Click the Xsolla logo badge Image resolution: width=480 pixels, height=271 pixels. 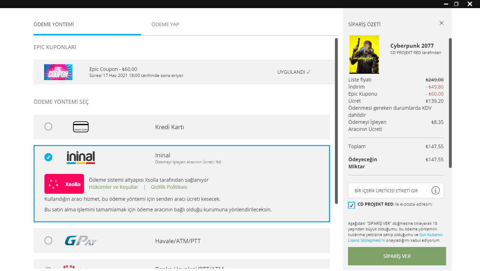coord(64,184)
